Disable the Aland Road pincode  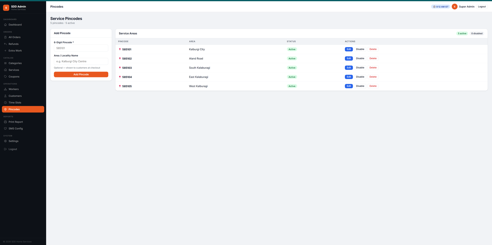pyautogui.click(x=360, y=58)
